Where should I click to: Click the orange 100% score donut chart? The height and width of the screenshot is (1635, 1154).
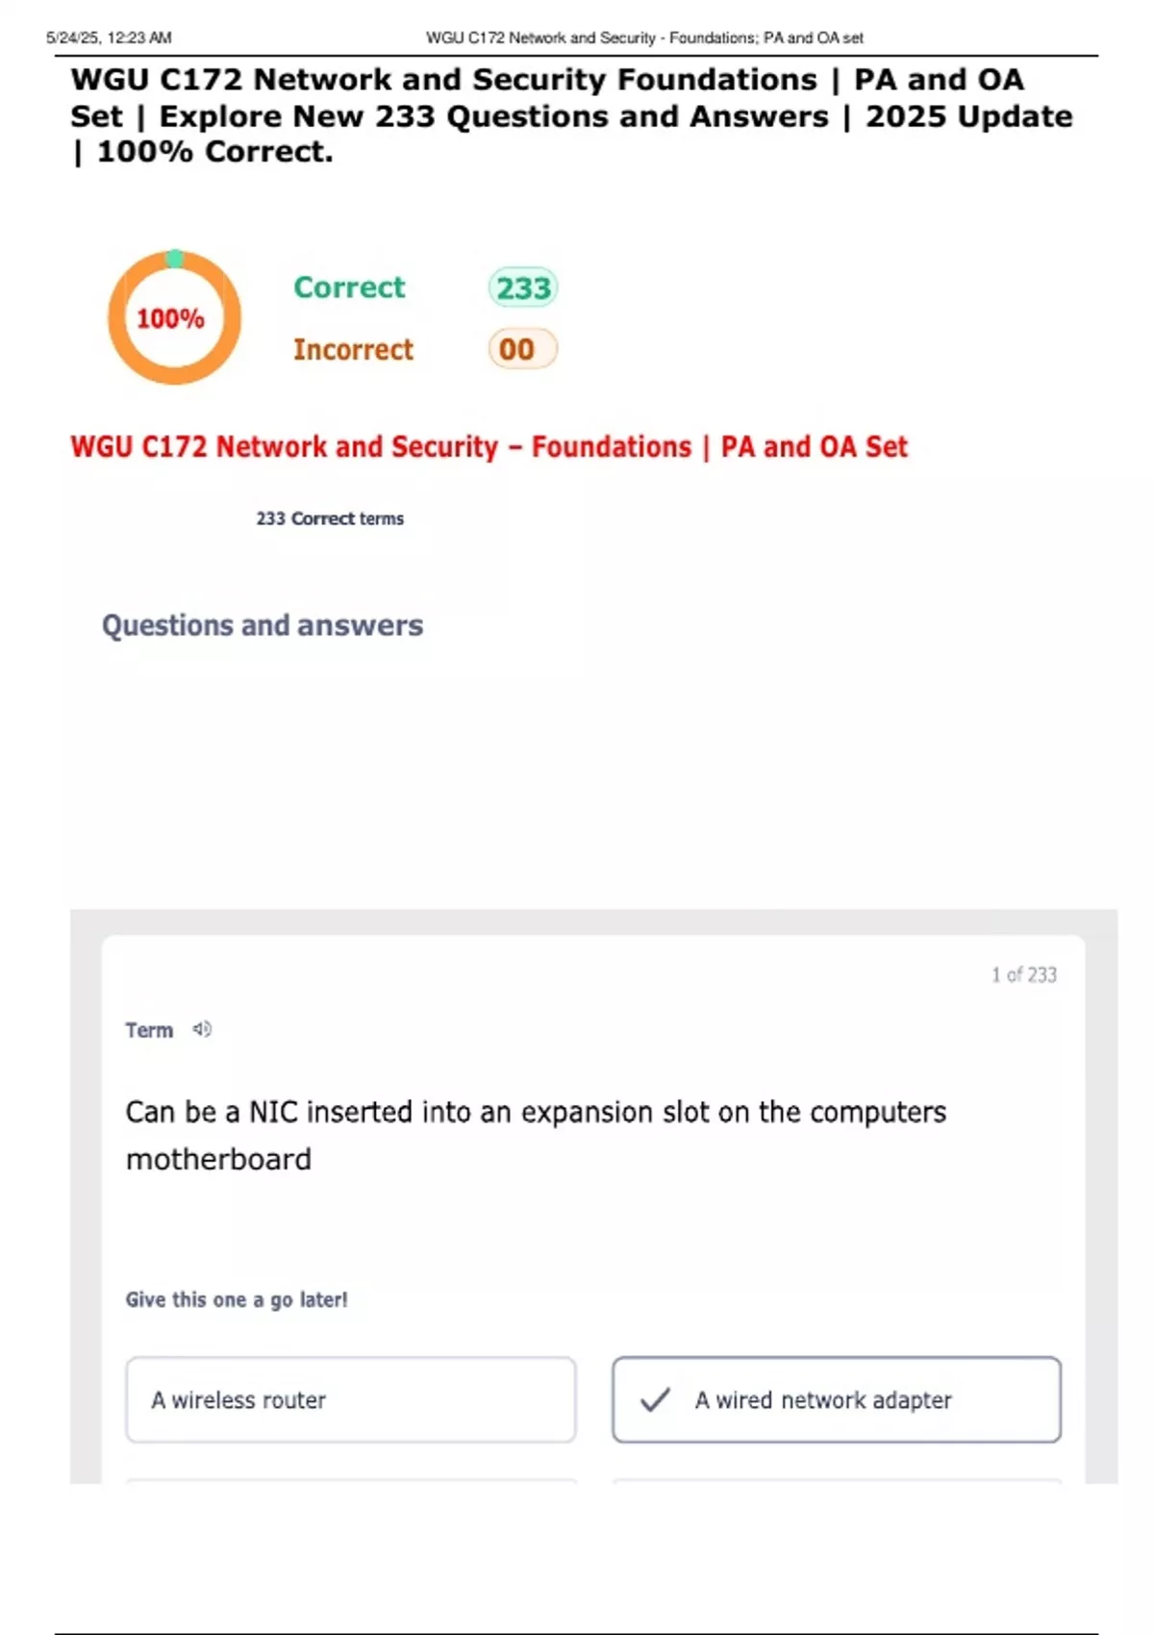174,317
